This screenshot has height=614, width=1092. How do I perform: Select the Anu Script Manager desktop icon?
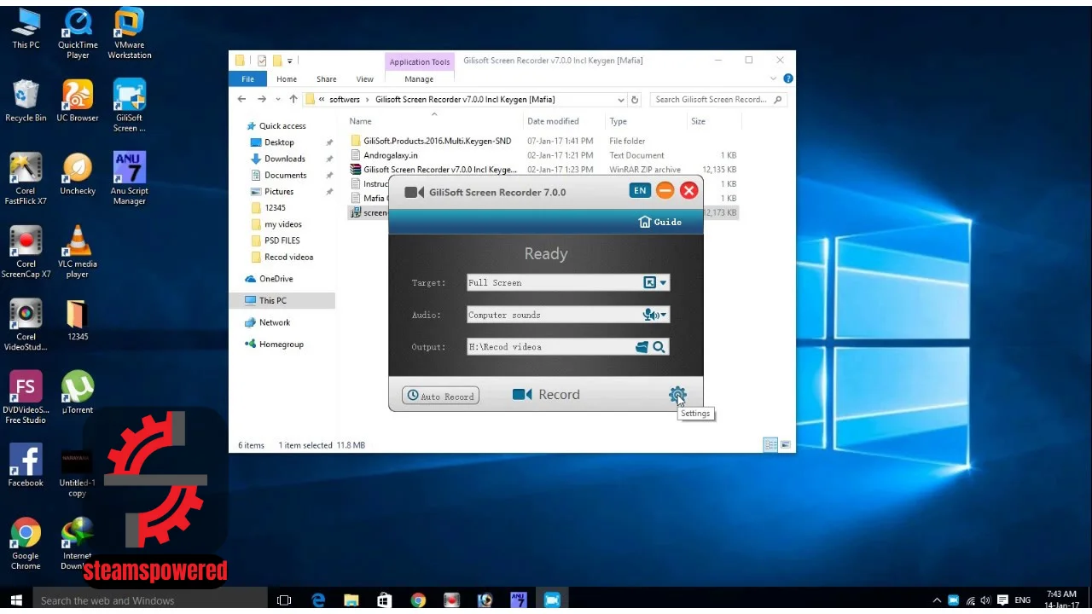(x=130, y=179)
